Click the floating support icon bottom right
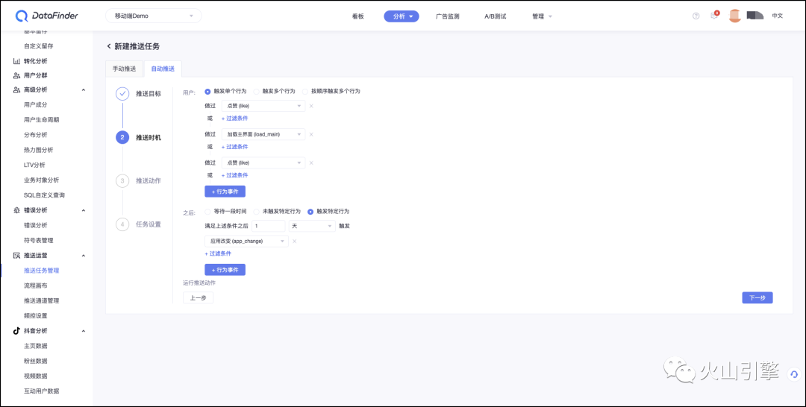Viewport: 806px width, 407px height. tap(795, 374)
